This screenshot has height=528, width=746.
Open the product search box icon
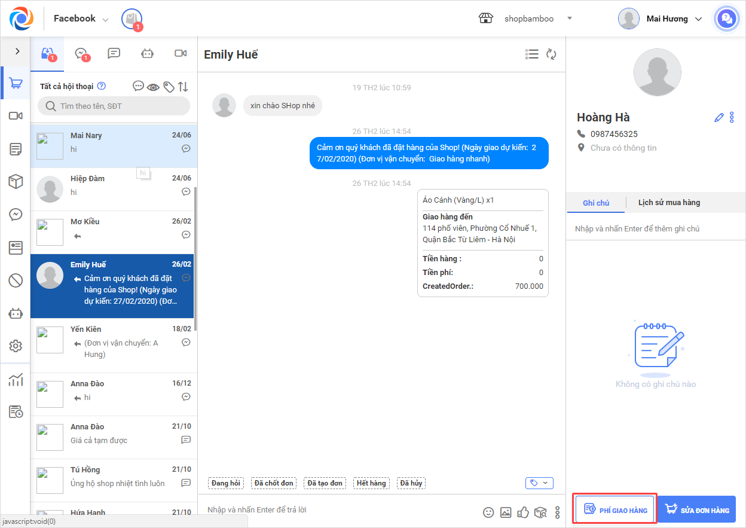point(540,512)
